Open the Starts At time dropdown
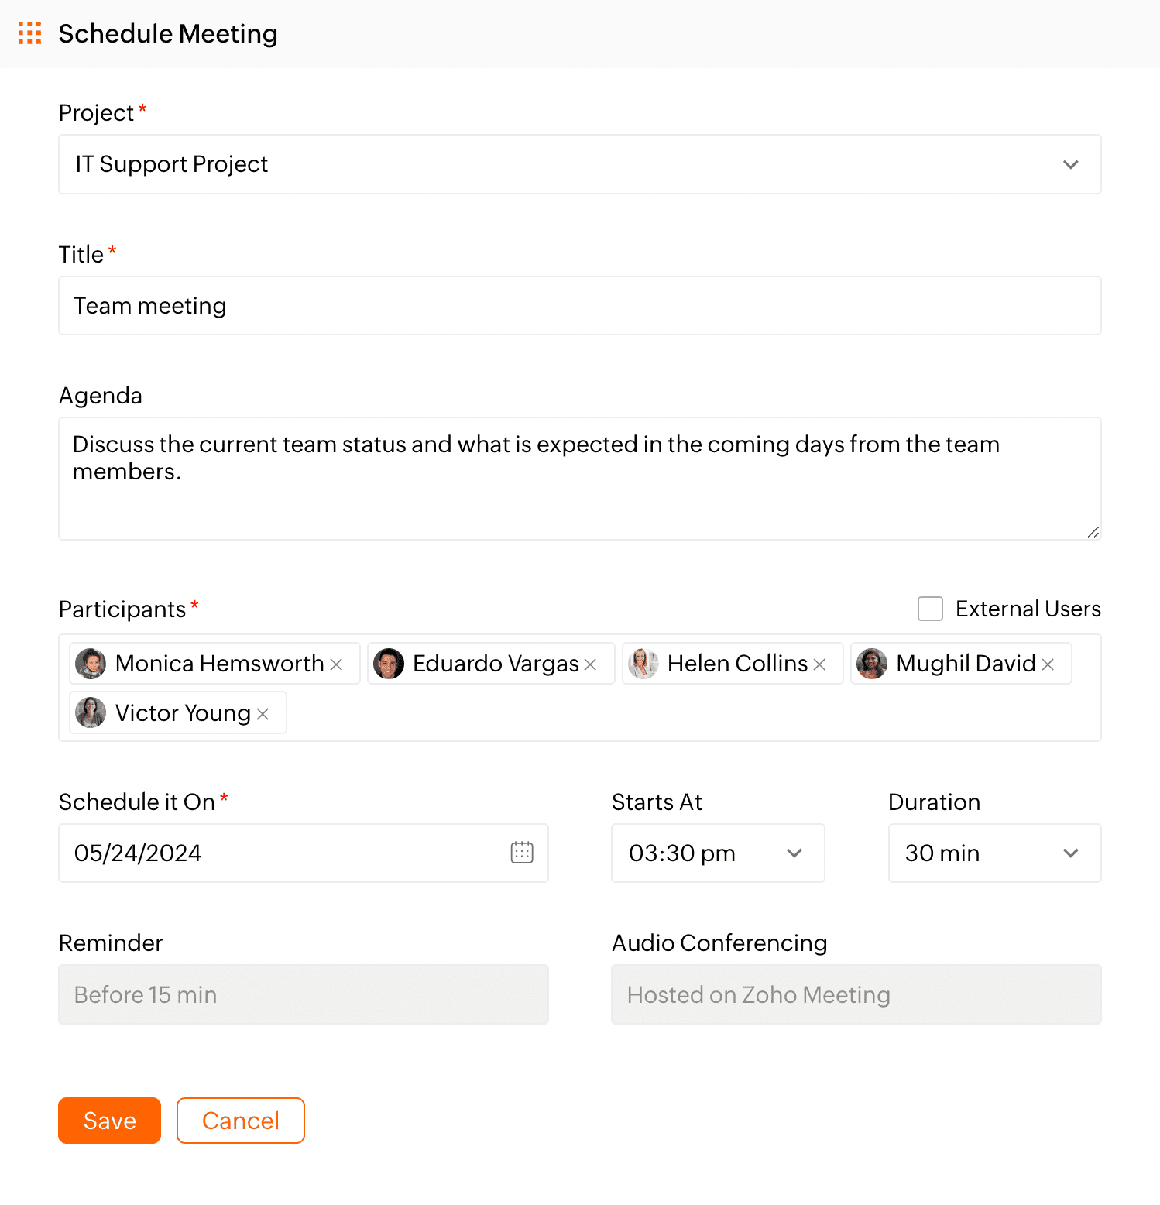The height and width of the screenshot is (1205, 1160). coord(718,853)
